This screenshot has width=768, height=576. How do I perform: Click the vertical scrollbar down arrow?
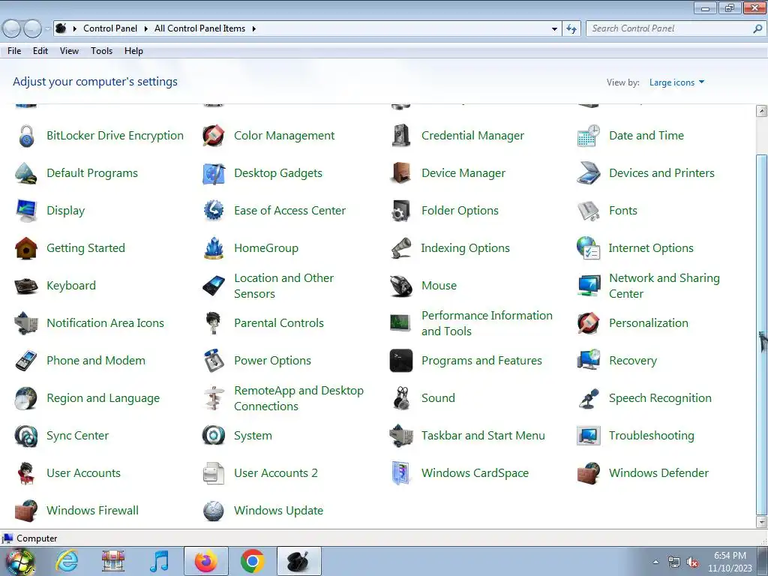click(x=761, y=523)
